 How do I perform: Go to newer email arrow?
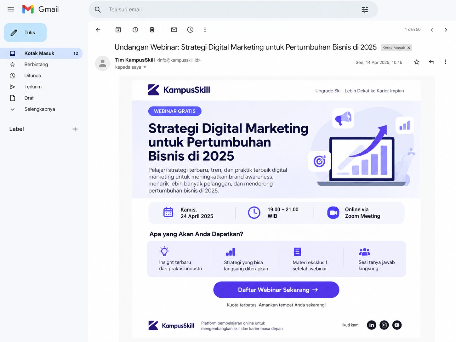432,30
